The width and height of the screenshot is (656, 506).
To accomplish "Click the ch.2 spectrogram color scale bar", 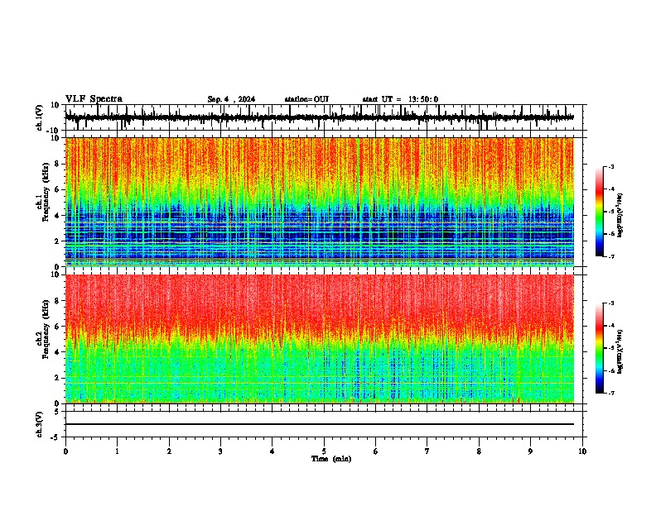I will (599, 348).
